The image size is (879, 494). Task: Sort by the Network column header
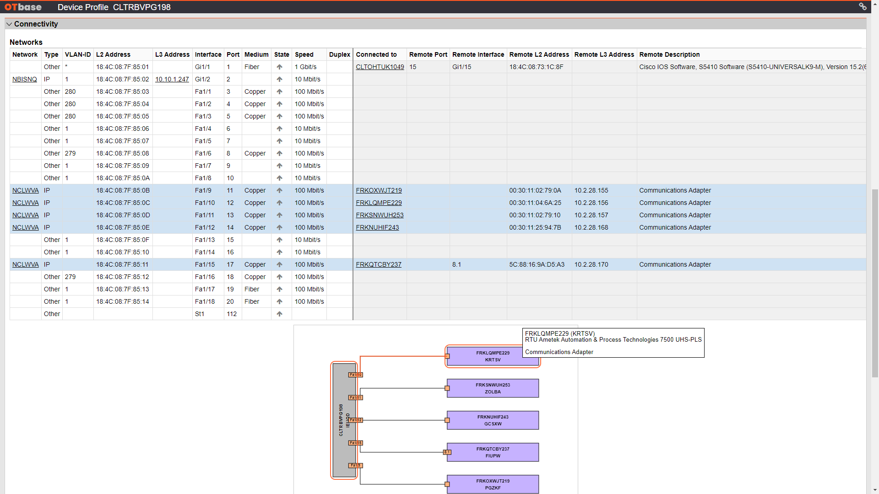[25, 54]
